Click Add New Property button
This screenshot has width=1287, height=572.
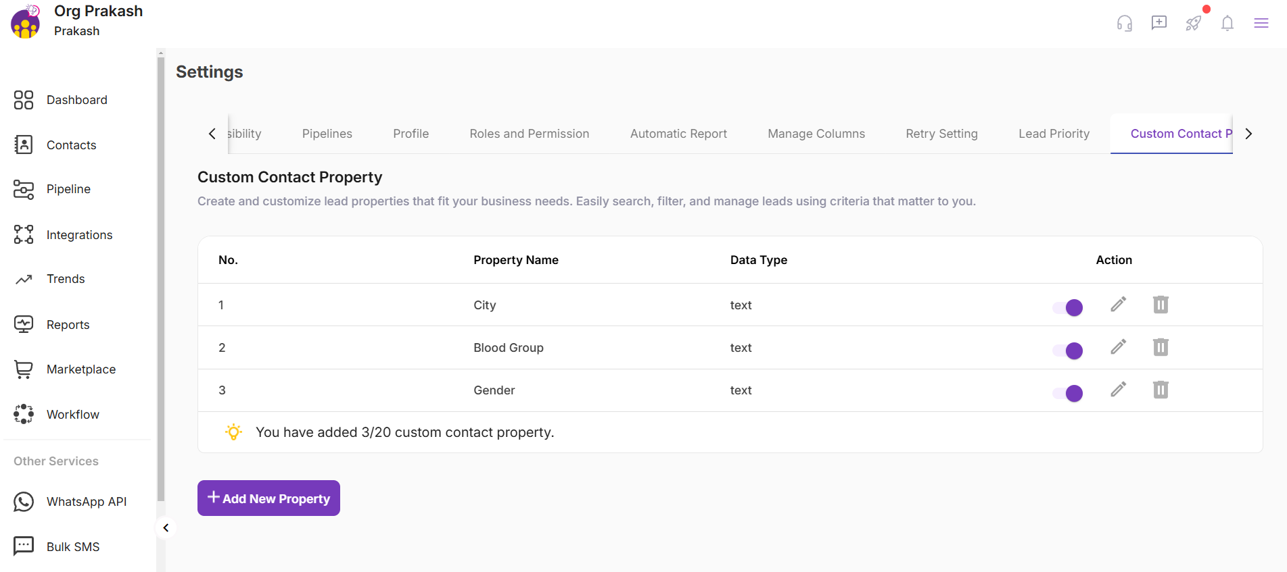pos(268,498)
